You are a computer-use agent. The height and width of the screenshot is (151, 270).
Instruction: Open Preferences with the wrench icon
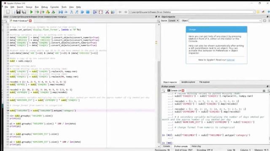click(107, 12)
